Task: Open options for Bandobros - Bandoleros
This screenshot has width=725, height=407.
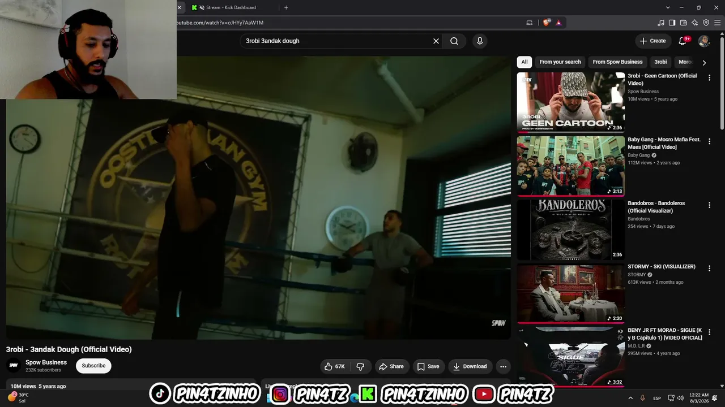Action: tap(709, 205)
